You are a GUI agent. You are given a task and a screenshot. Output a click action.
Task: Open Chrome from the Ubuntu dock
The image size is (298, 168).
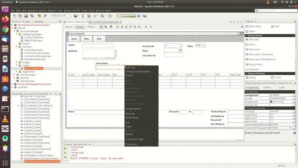(5, 29)
